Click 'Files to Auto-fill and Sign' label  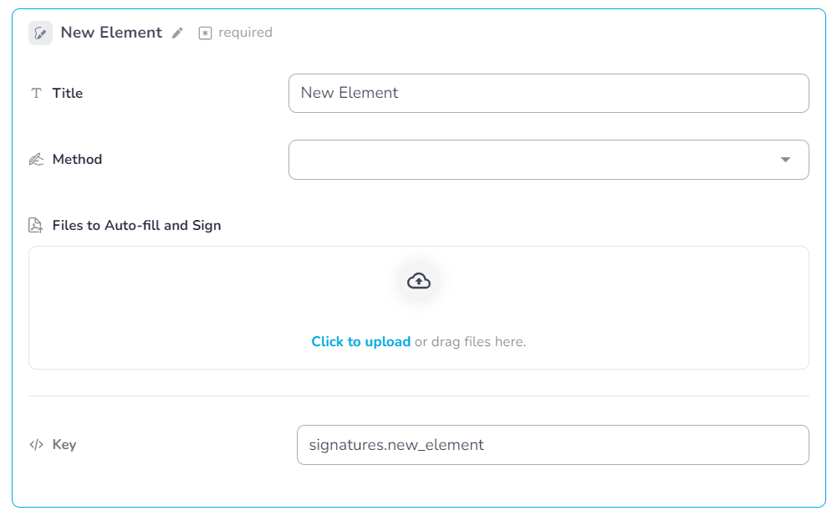[x=136, y=226]
